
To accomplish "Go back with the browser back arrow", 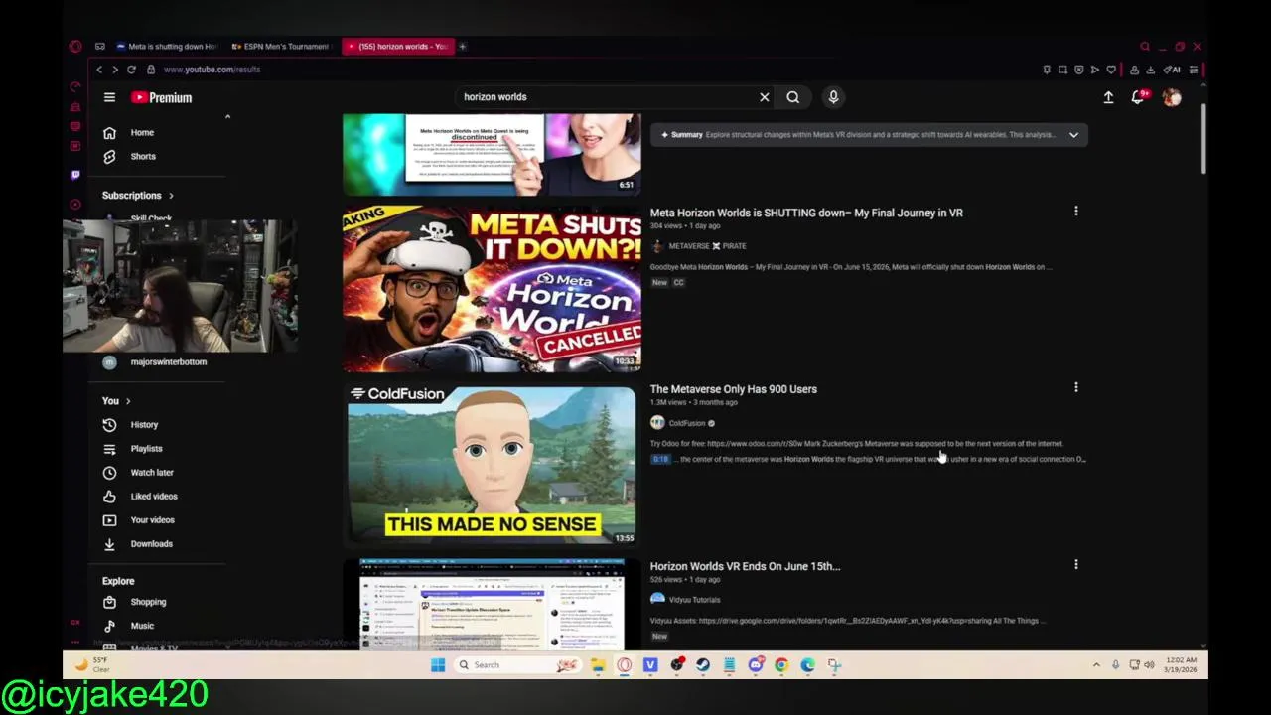I will coord(99,70).
